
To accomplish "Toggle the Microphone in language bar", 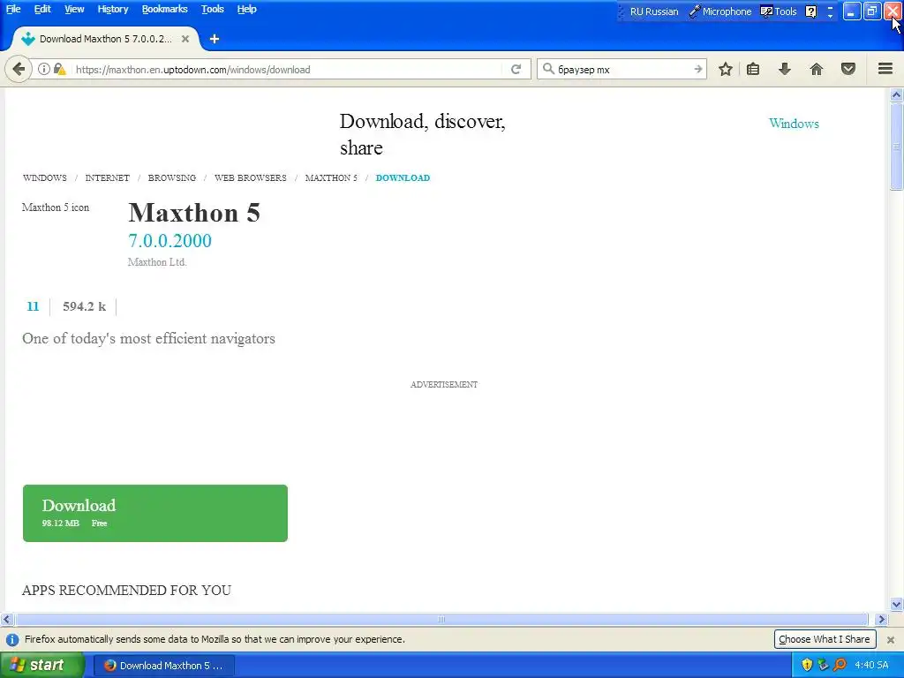I will 720,11.
